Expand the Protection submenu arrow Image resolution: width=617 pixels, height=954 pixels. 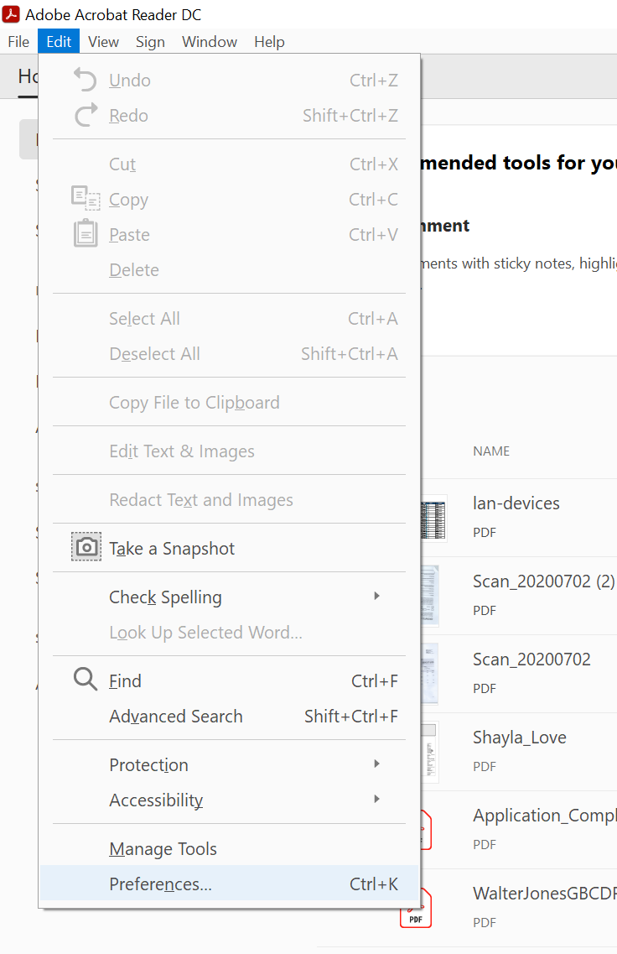(x=377, y=764)
